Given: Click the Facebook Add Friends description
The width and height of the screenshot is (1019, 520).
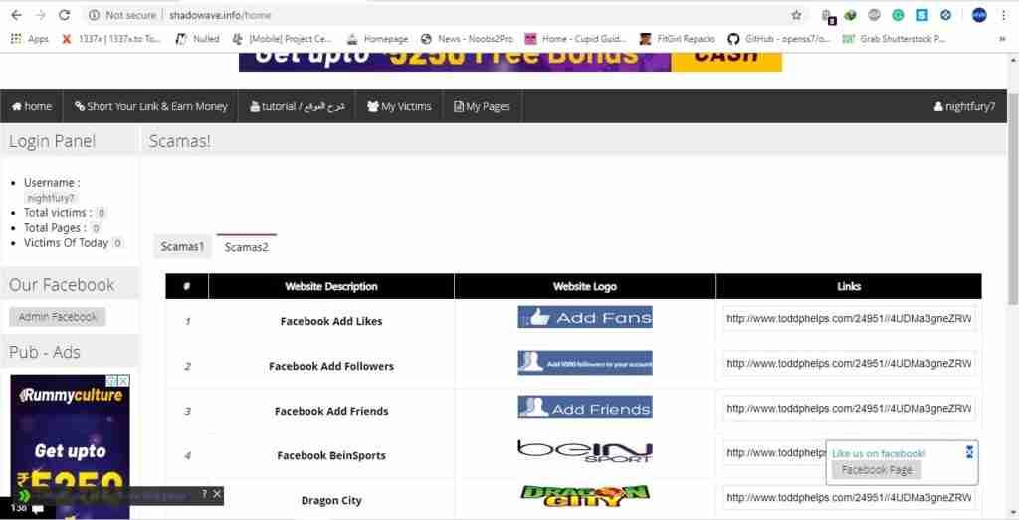Looking at the screenshot, I should 331,411.
